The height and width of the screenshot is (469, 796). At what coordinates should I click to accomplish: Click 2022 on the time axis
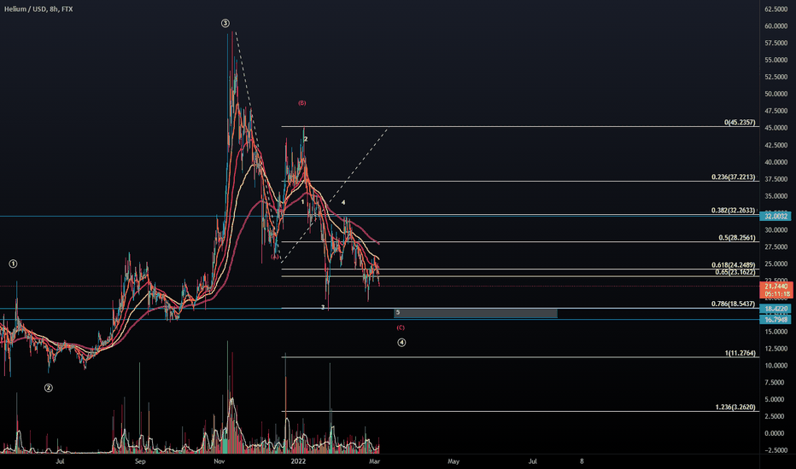[298, 461]
